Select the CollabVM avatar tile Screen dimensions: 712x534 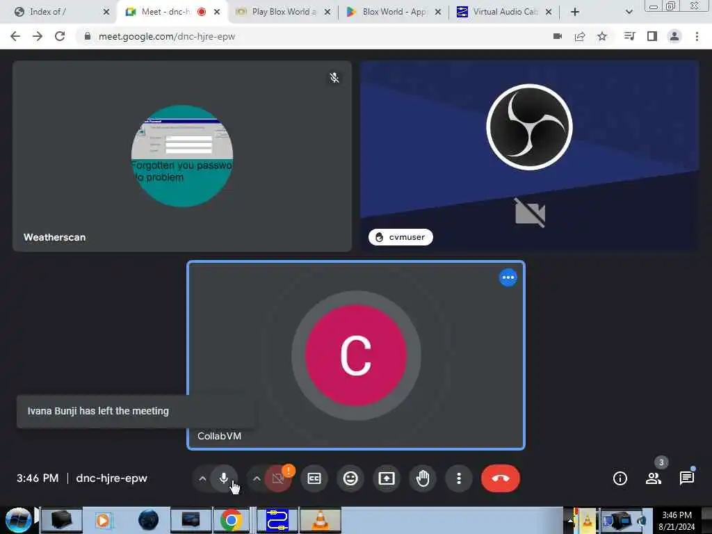pos(356,355)
